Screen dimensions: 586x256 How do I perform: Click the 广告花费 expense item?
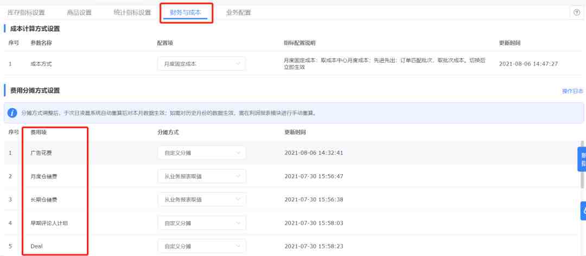[42, 153]
